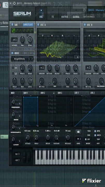Click the SUB LEVEL knob
This screenshot has width=105, height=187.
click(30, 39)
